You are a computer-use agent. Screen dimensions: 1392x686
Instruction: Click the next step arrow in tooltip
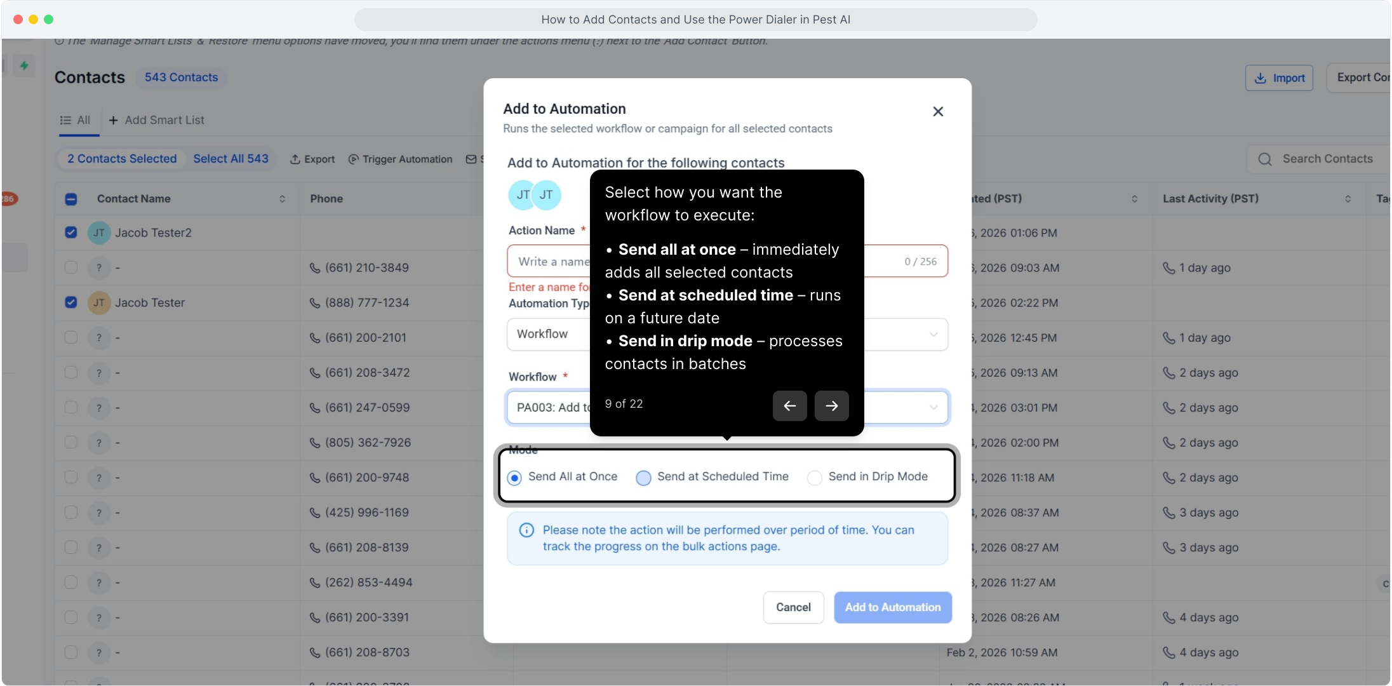tap(831, 406)
